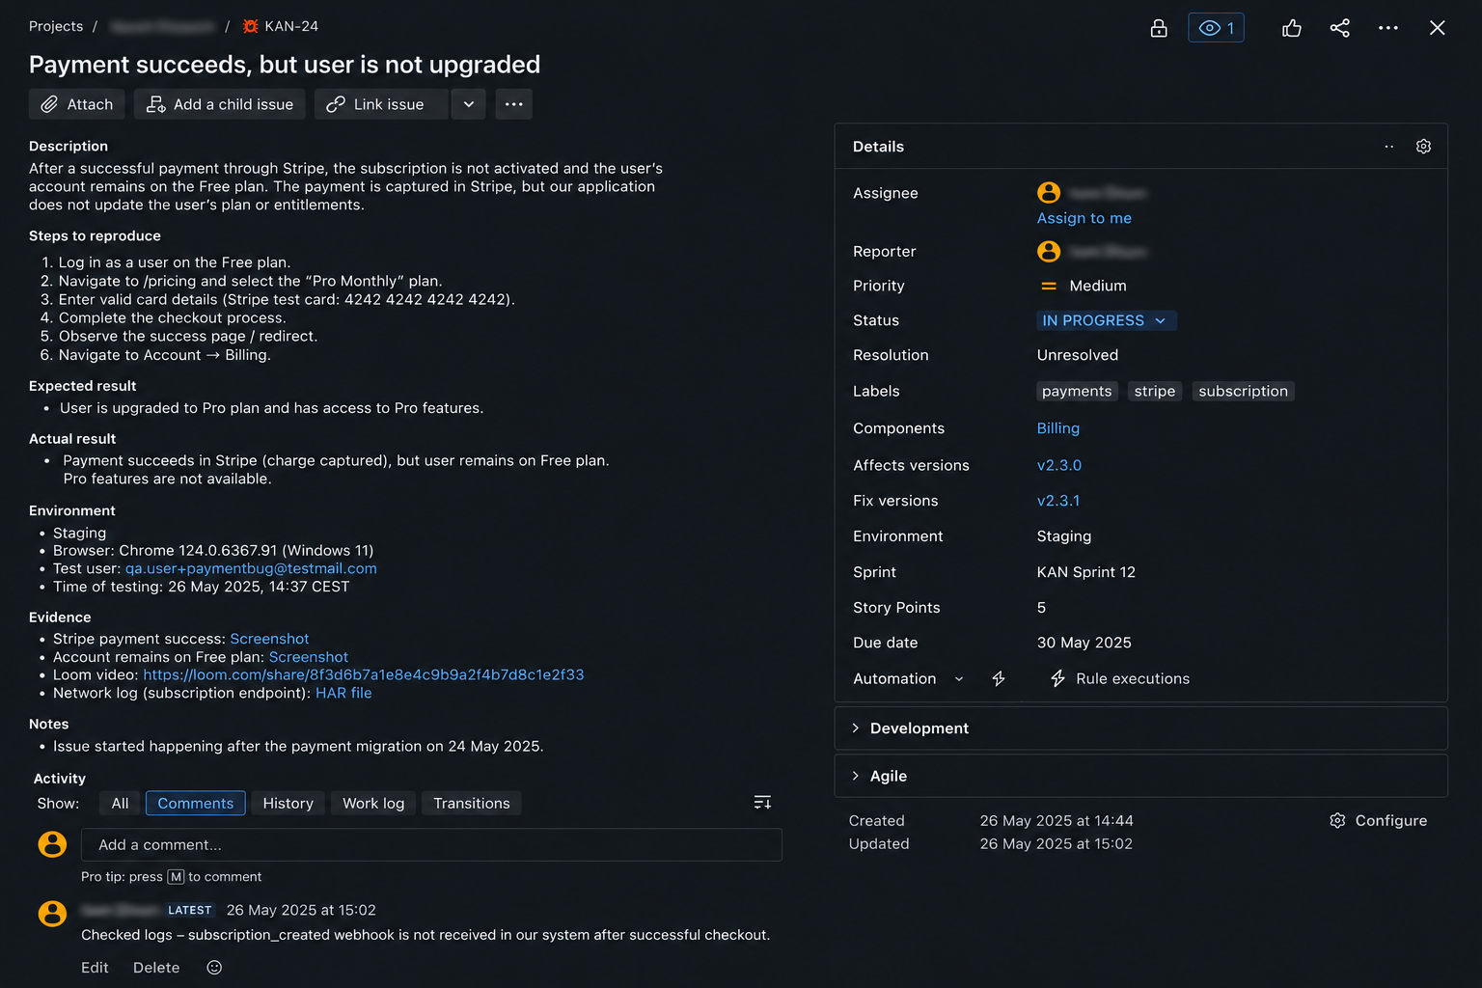Open Account remains on Free plan Screenshot
Viewport: 1482px width, 988px height.
309,657
